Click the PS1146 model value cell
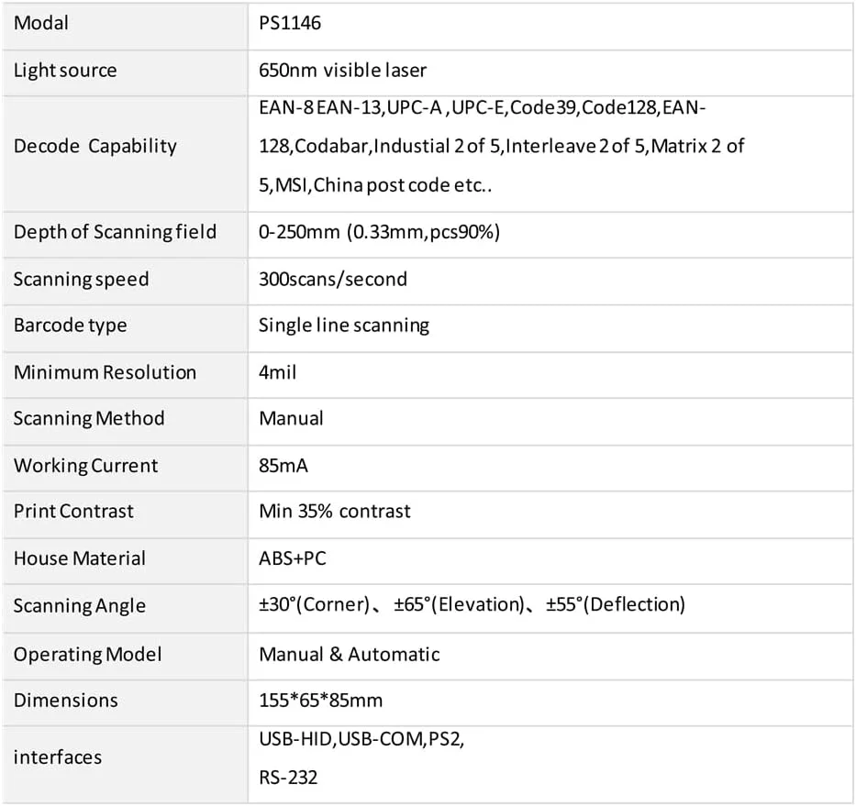Viewport: 856px width, 806px height. point(290,23)
